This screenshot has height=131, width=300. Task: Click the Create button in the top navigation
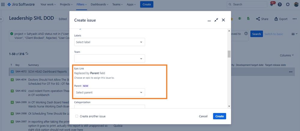147,5
